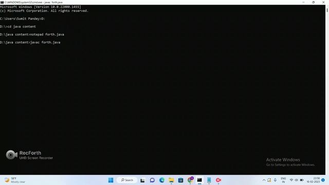Switch the ENG IN input language
This screenshot has height=185, width=329.
tap(283, 180)
